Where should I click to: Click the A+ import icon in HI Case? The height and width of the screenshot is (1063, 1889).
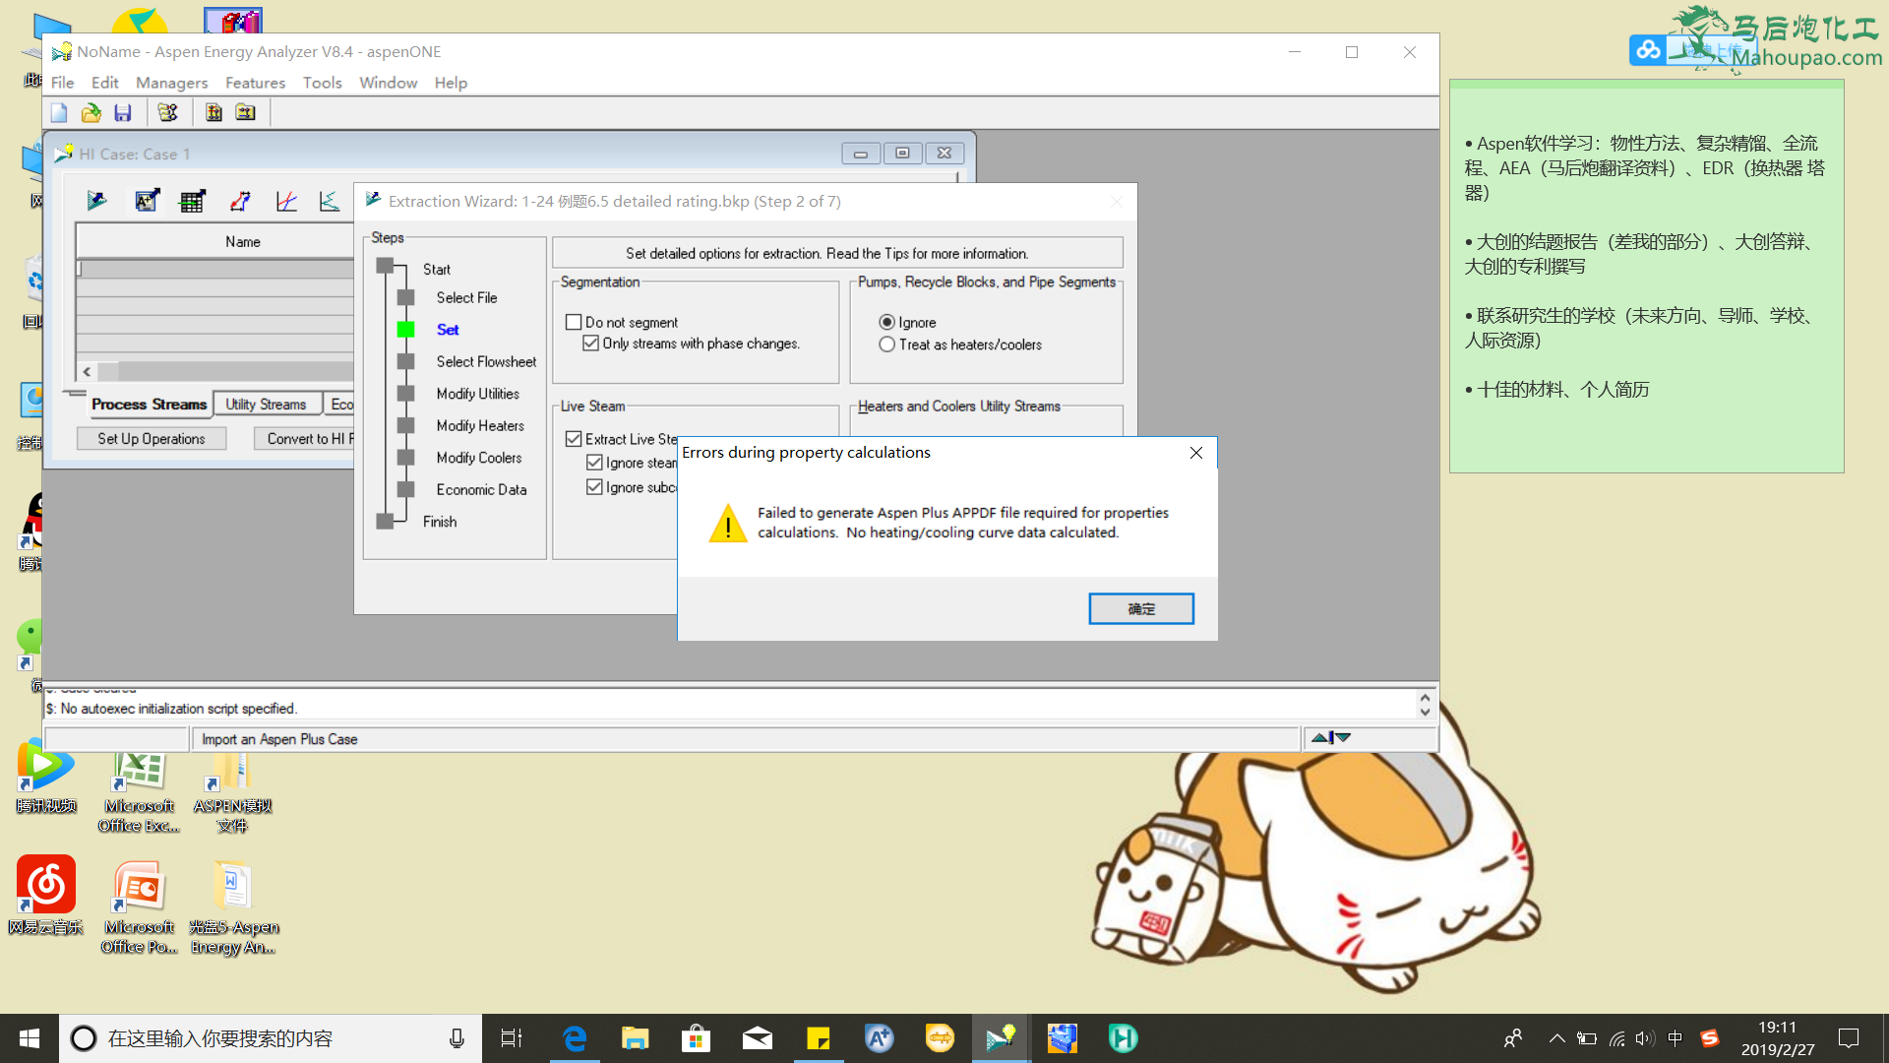147,201
